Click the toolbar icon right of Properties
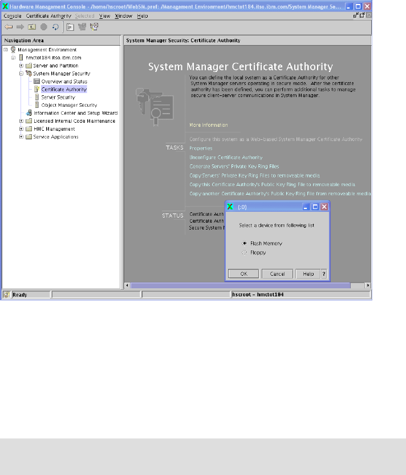Image resolution: width=406 pixels, height=475 pixels. (82, 27)
